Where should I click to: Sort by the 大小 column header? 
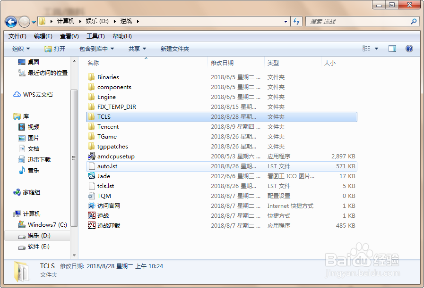[x=329, y=63]
